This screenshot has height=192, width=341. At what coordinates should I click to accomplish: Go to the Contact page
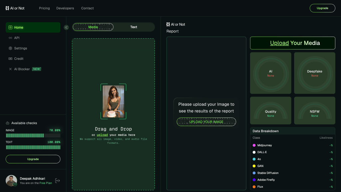(x=88, y=8)
